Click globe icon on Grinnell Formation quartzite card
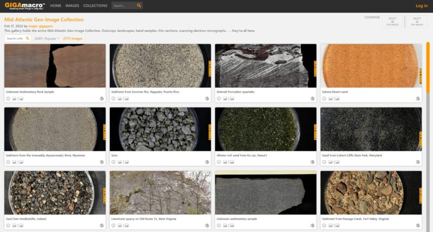 312,98
